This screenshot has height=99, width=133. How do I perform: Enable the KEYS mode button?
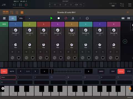pos(121,71)
